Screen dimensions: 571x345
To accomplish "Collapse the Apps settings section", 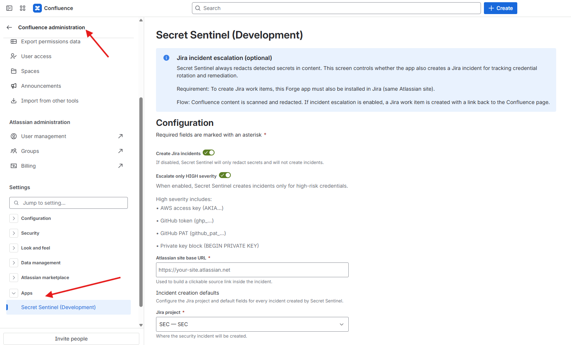I will coord(14,293).
